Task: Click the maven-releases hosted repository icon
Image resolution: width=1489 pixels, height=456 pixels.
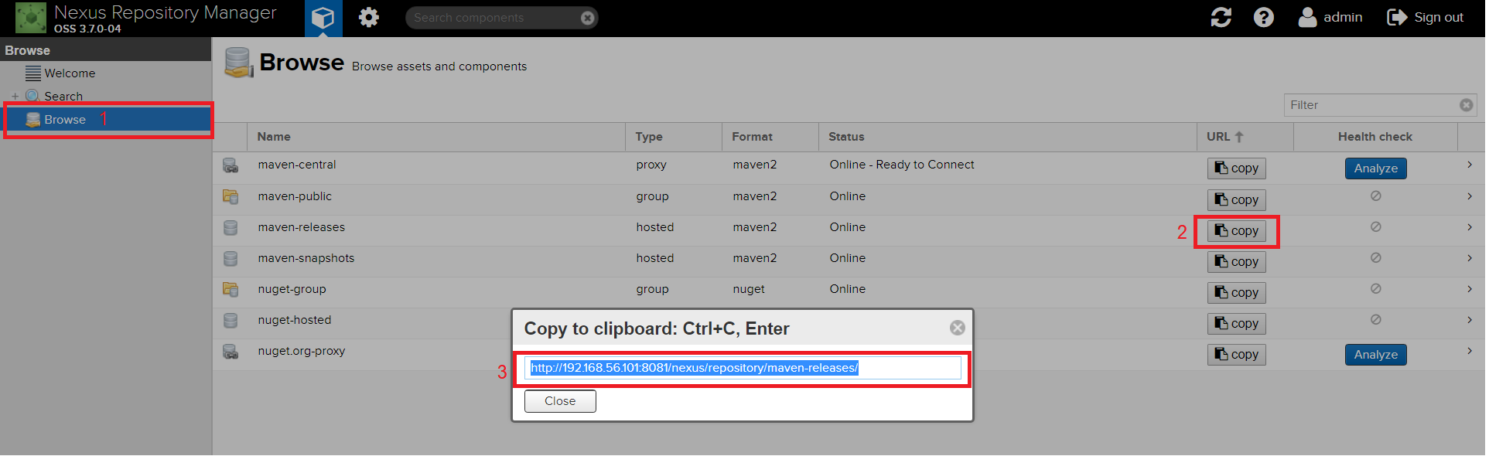Action: (231, 227)
